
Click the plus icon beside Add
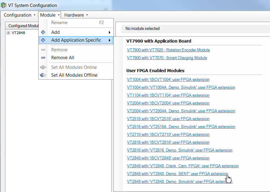[43, 32]
